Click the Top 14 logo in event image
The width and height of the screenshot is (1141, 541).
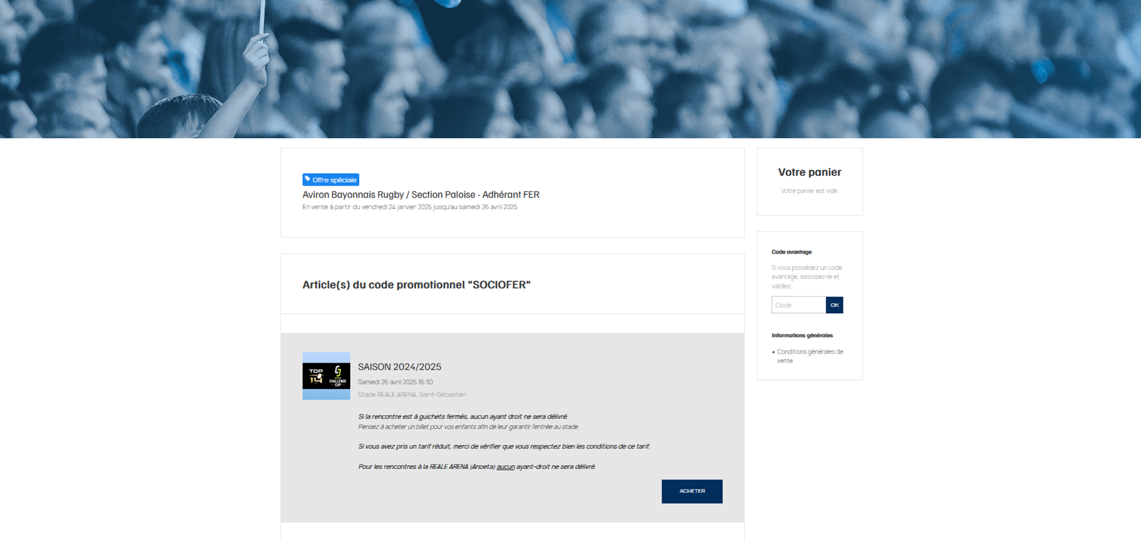coord(316,376)
